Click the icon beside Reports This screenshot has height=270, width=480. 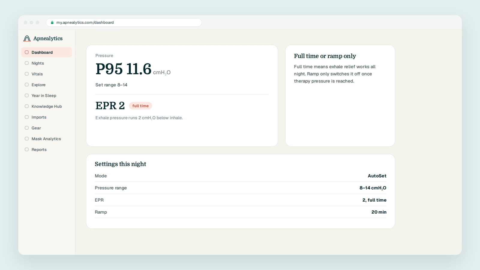tap(27, 149)
